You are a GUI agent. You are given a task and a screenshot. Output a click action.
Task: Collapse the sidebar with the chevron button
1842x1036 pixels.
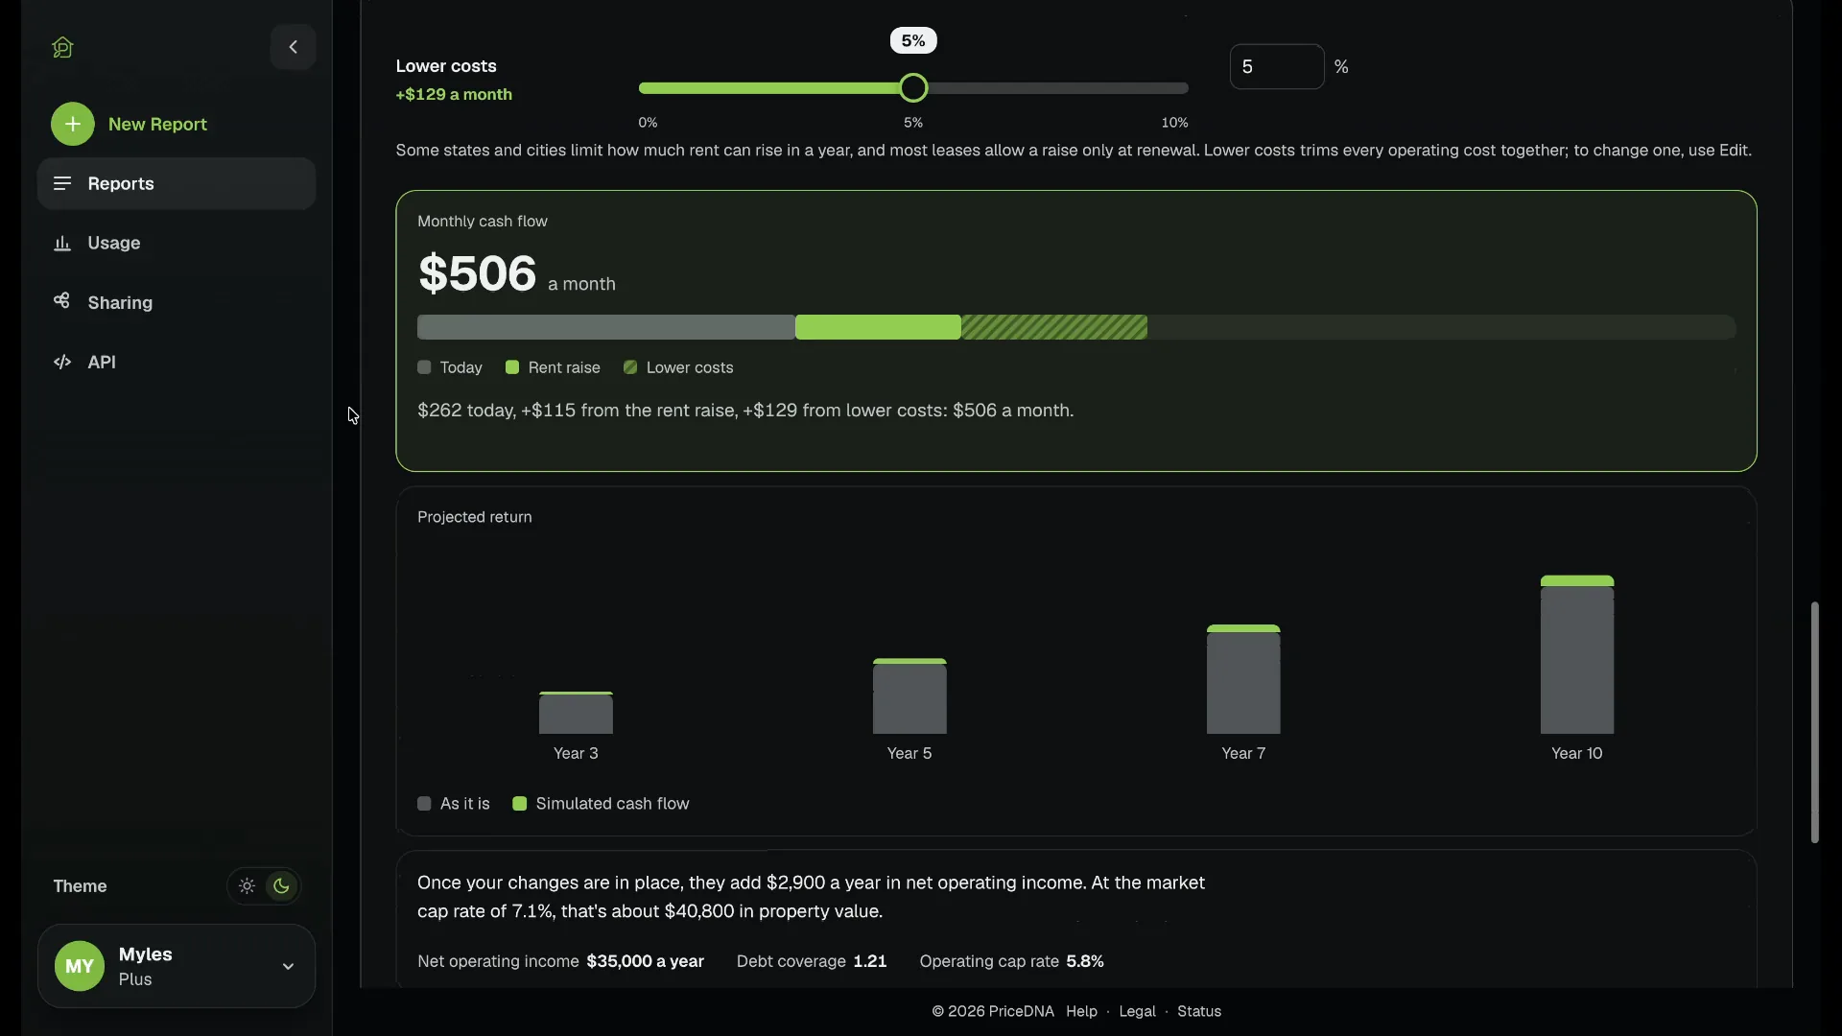tap(293, 47)
